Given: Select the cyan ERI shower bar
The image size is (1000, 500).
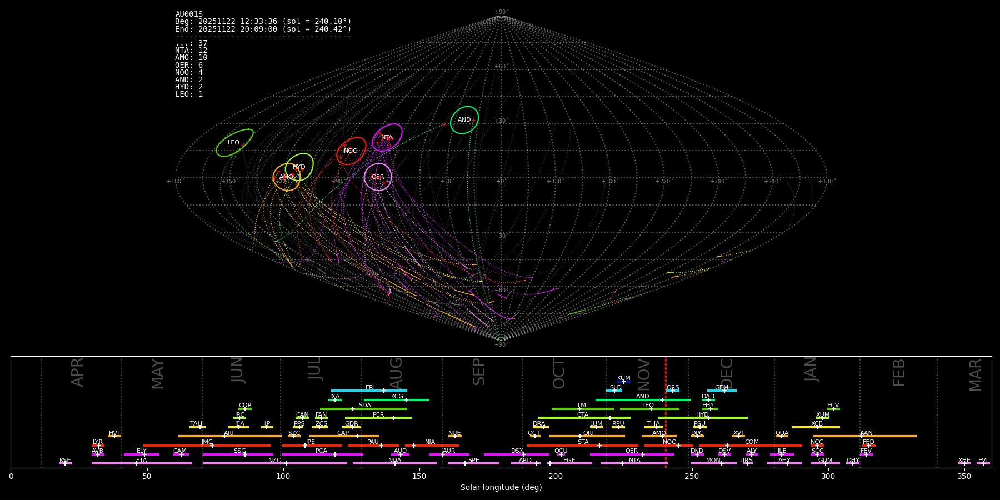Looking at the screenshot, I should pyautogui.click(x=369, y=391).
